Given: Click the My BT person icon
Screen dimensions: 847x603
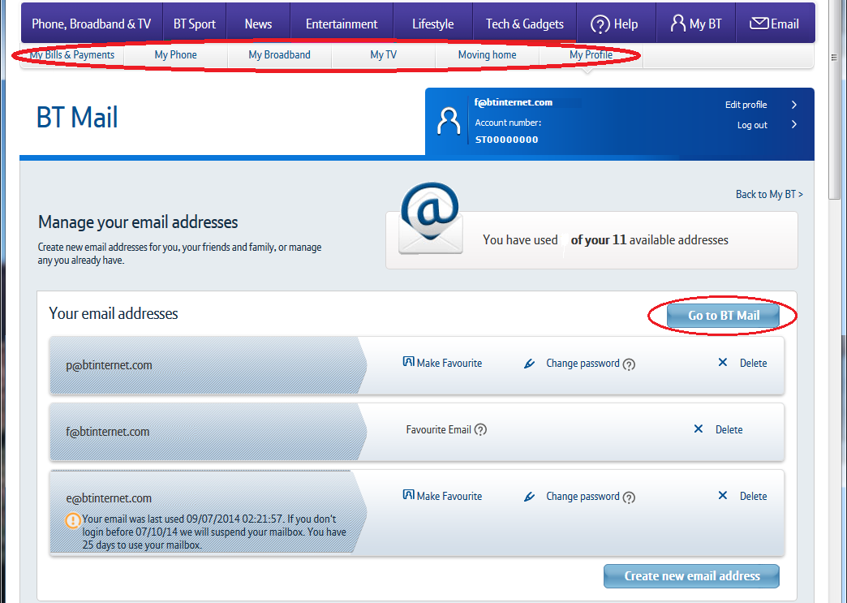Looking at the screenshot, I should tap(677, 24).
